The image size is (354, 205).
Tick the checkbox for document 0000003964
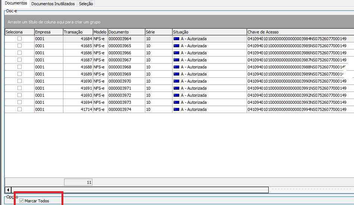point(20,39)
